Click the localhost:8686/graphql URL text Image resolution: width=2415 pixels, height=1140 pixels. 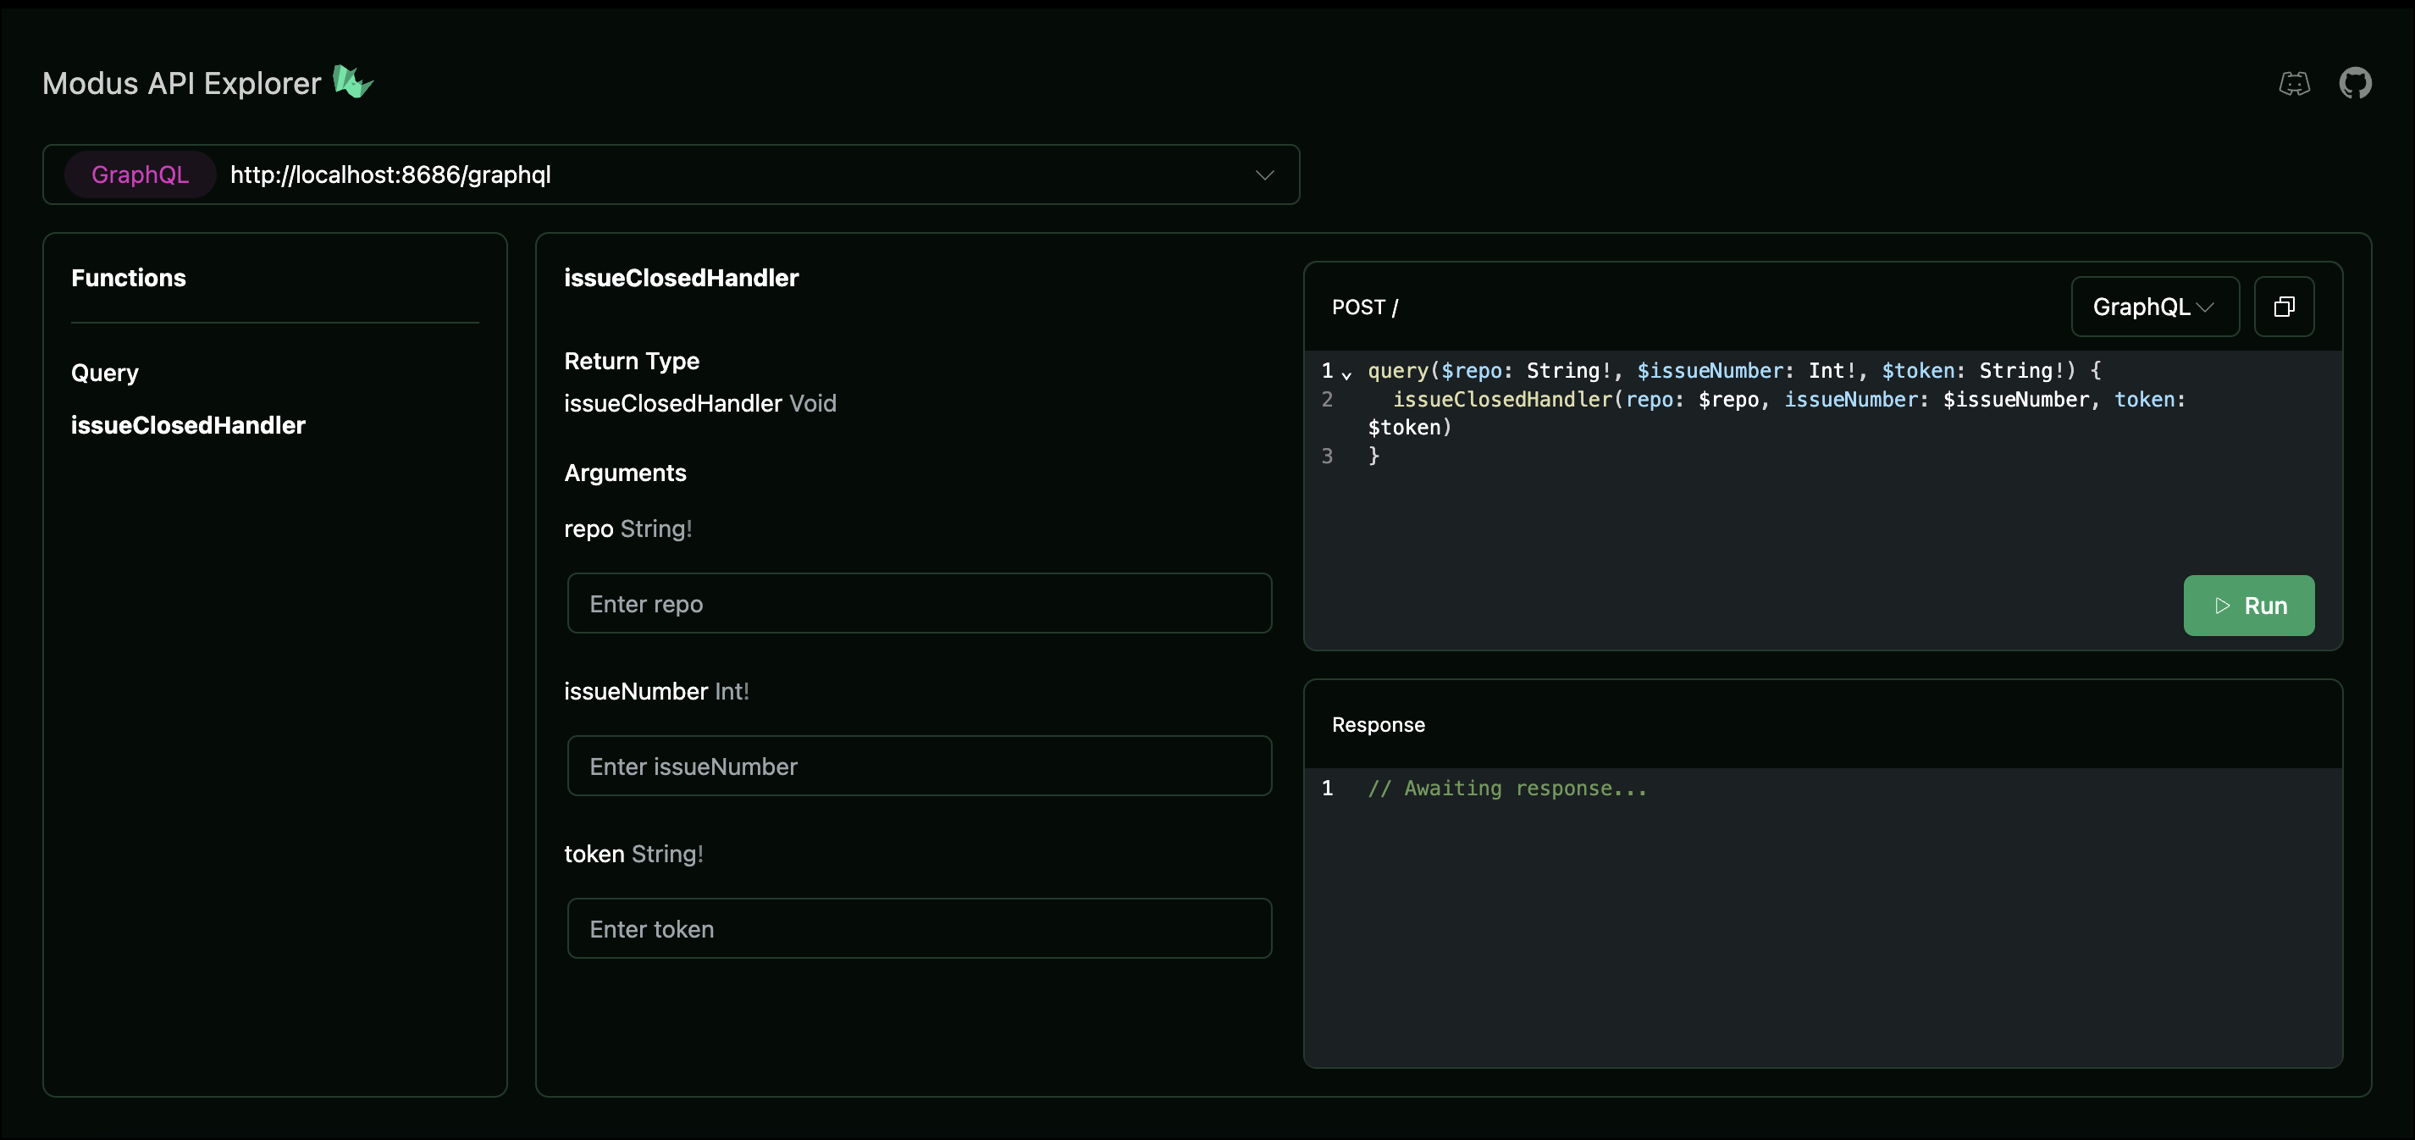click(x=391, y=174)
